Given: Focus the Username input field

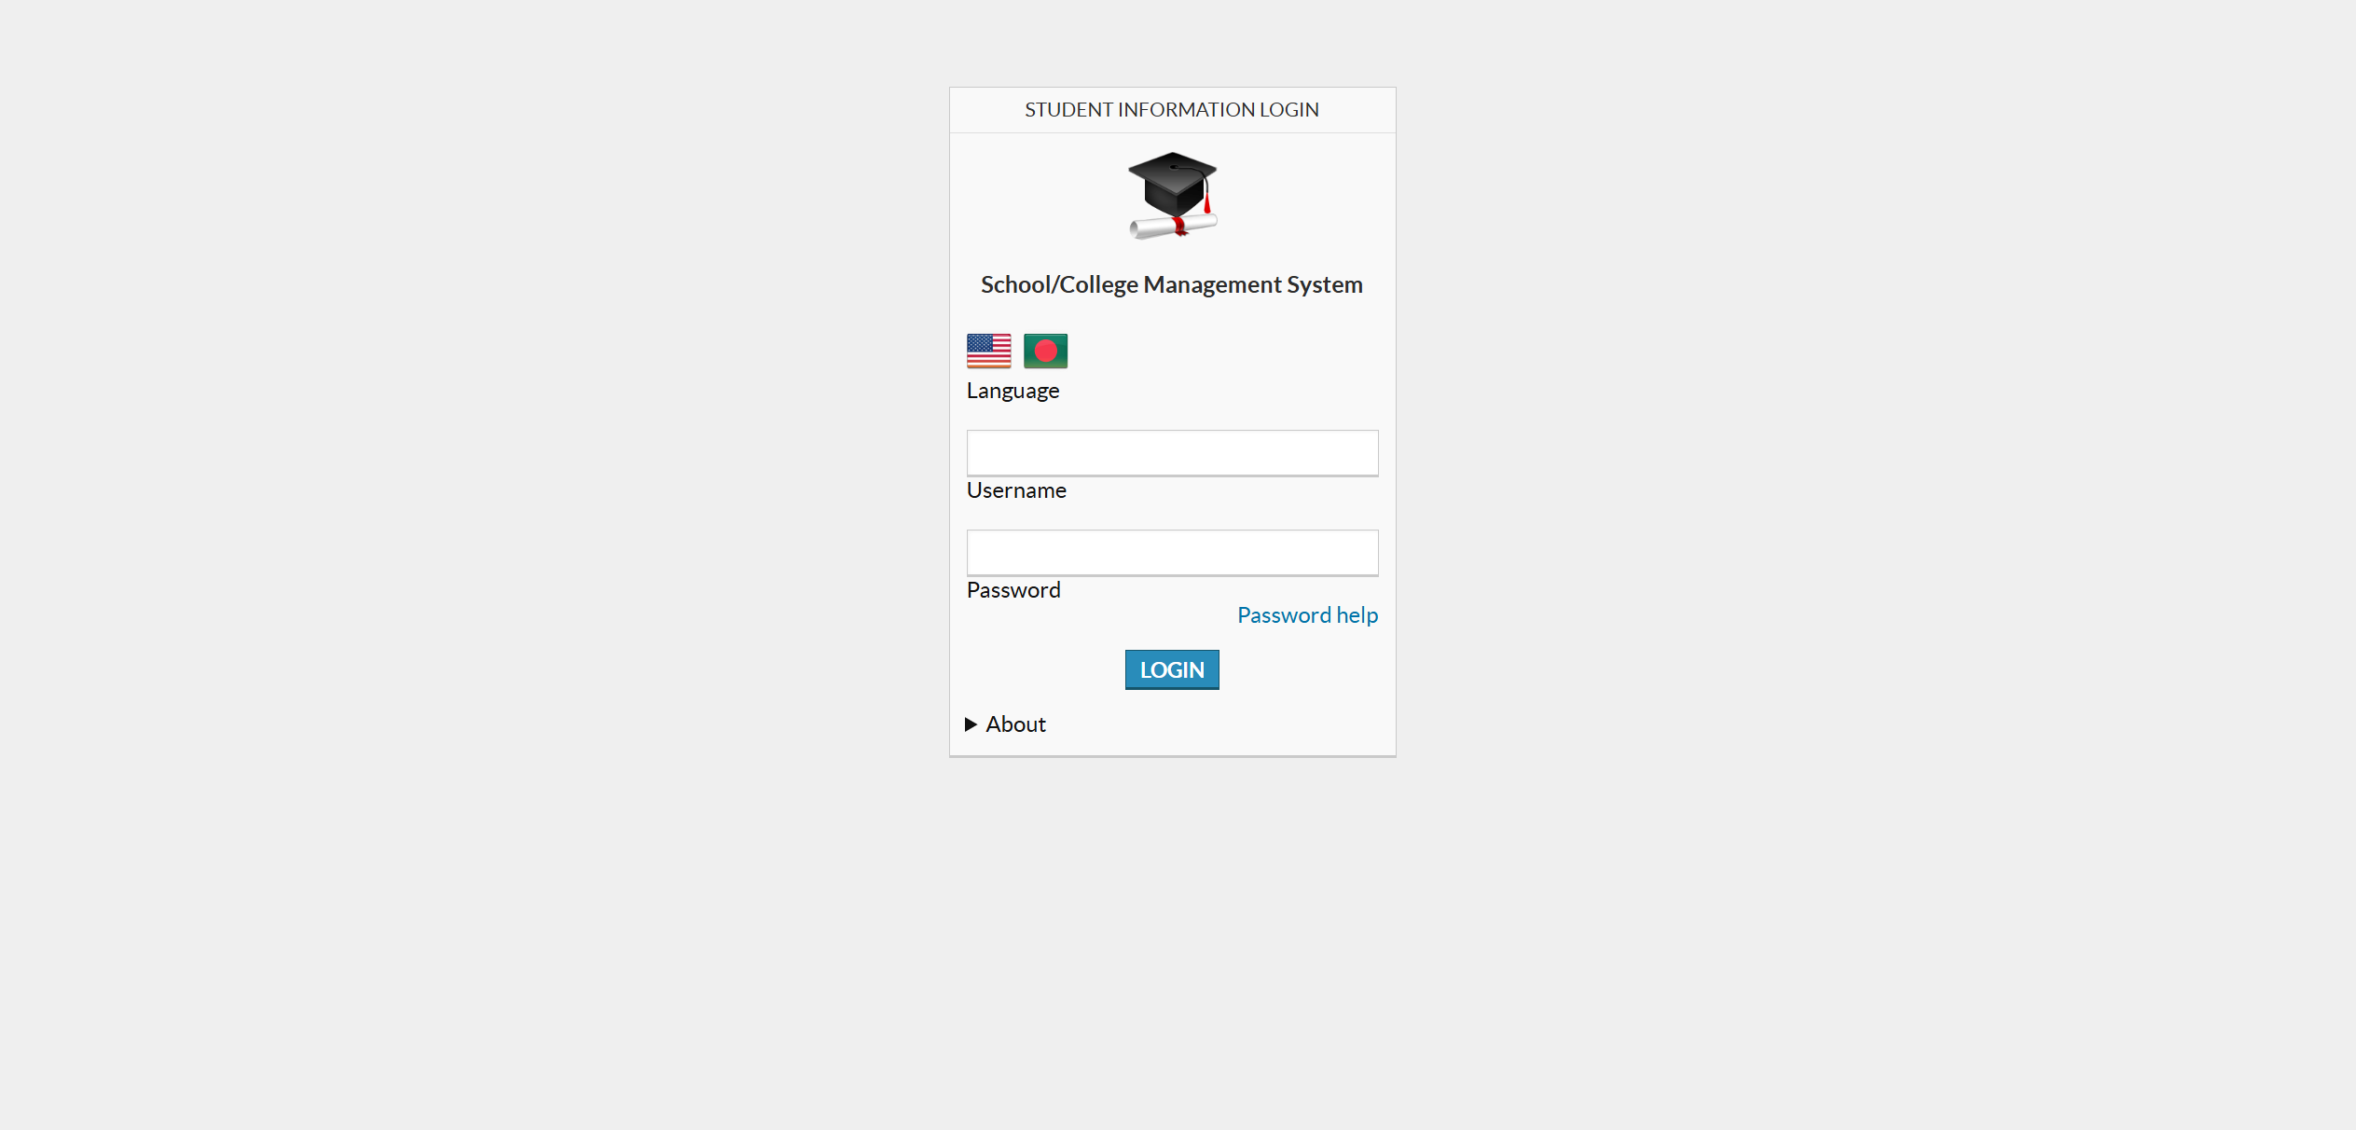Looking at the screenshot, I should click(x=1173, y=453).
